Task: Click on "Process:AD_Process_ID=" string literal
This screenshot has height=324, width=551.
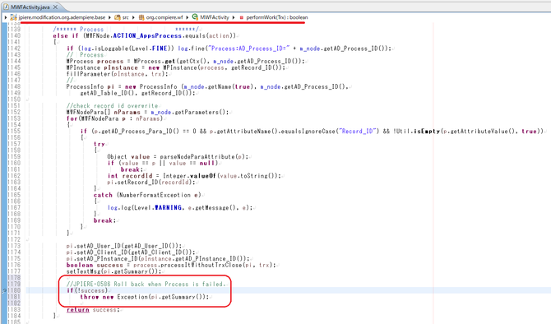Action: (x=249, y=49)
